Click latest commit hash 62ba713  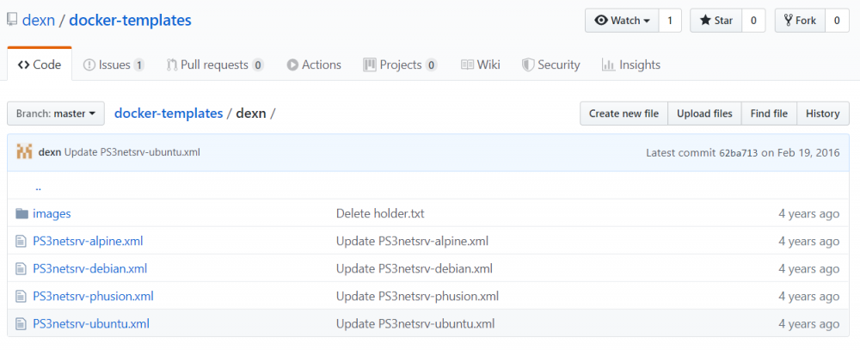[x=738, y=152]
